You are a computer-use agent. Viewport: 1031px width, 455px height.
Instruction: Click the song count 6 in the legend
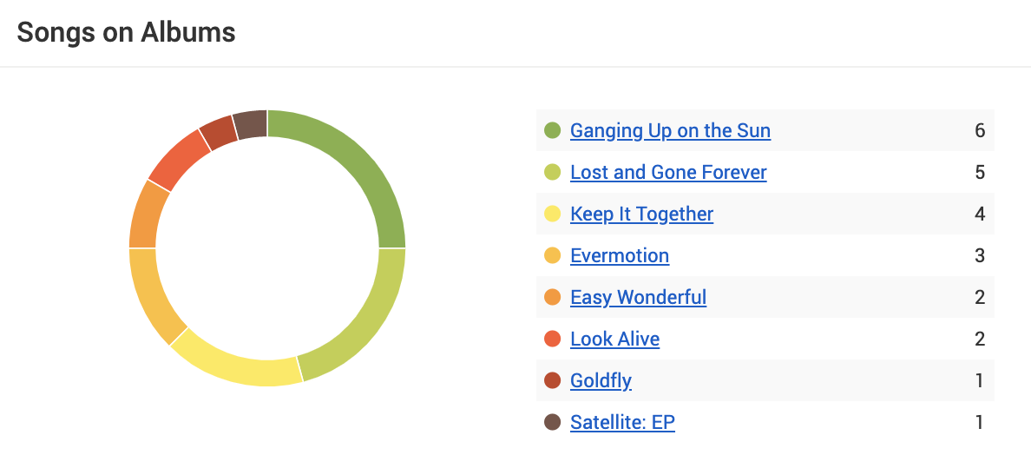click(x=980, y=131)
